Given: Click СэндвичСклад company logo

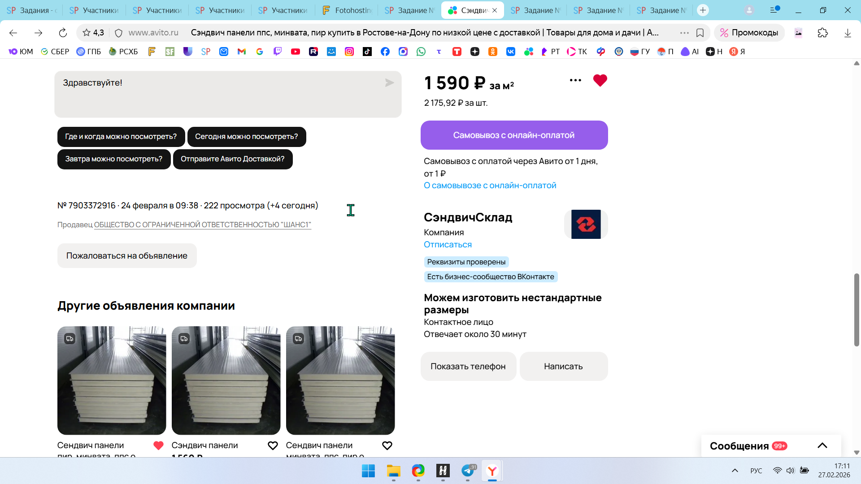Looking at the screenshot, I should pyautogui.click(x=586, y=224).
